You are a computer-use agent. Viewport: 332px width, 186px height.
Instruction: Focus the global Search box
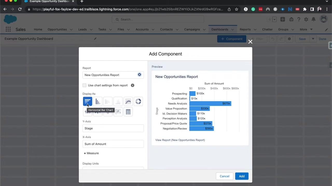[x=158, y=19]
